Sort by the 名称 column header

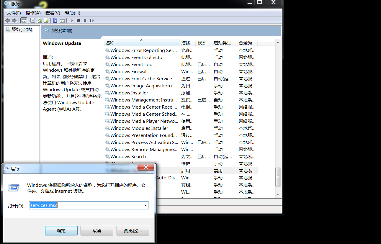tap(142, 43)
